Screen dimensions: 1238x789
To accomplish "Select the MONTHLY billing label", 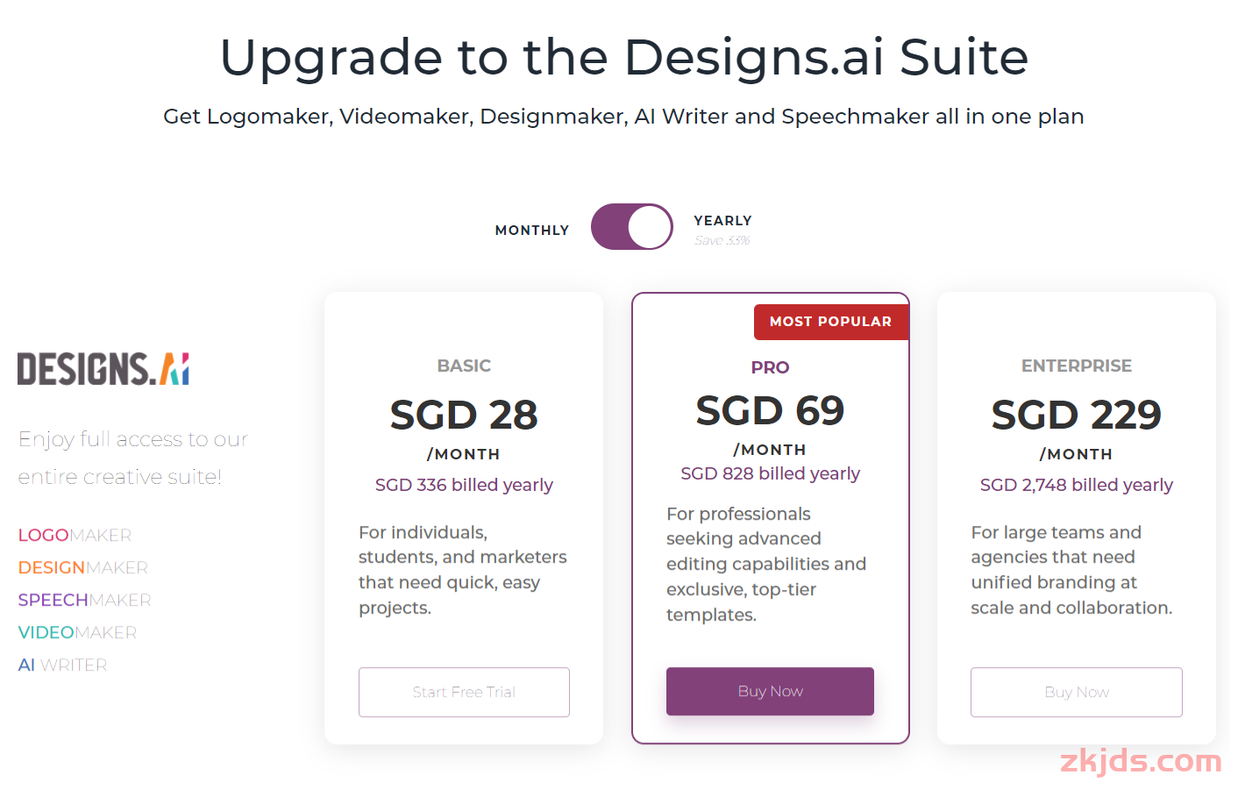I will click(x=532, y=230).
